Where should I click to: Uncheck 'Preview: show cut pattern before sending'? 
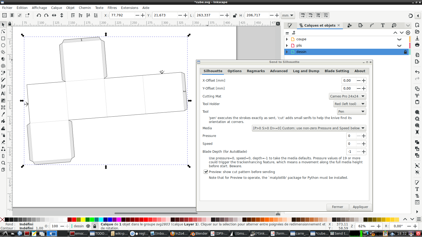pyautogui.click(x=206, y=172)
